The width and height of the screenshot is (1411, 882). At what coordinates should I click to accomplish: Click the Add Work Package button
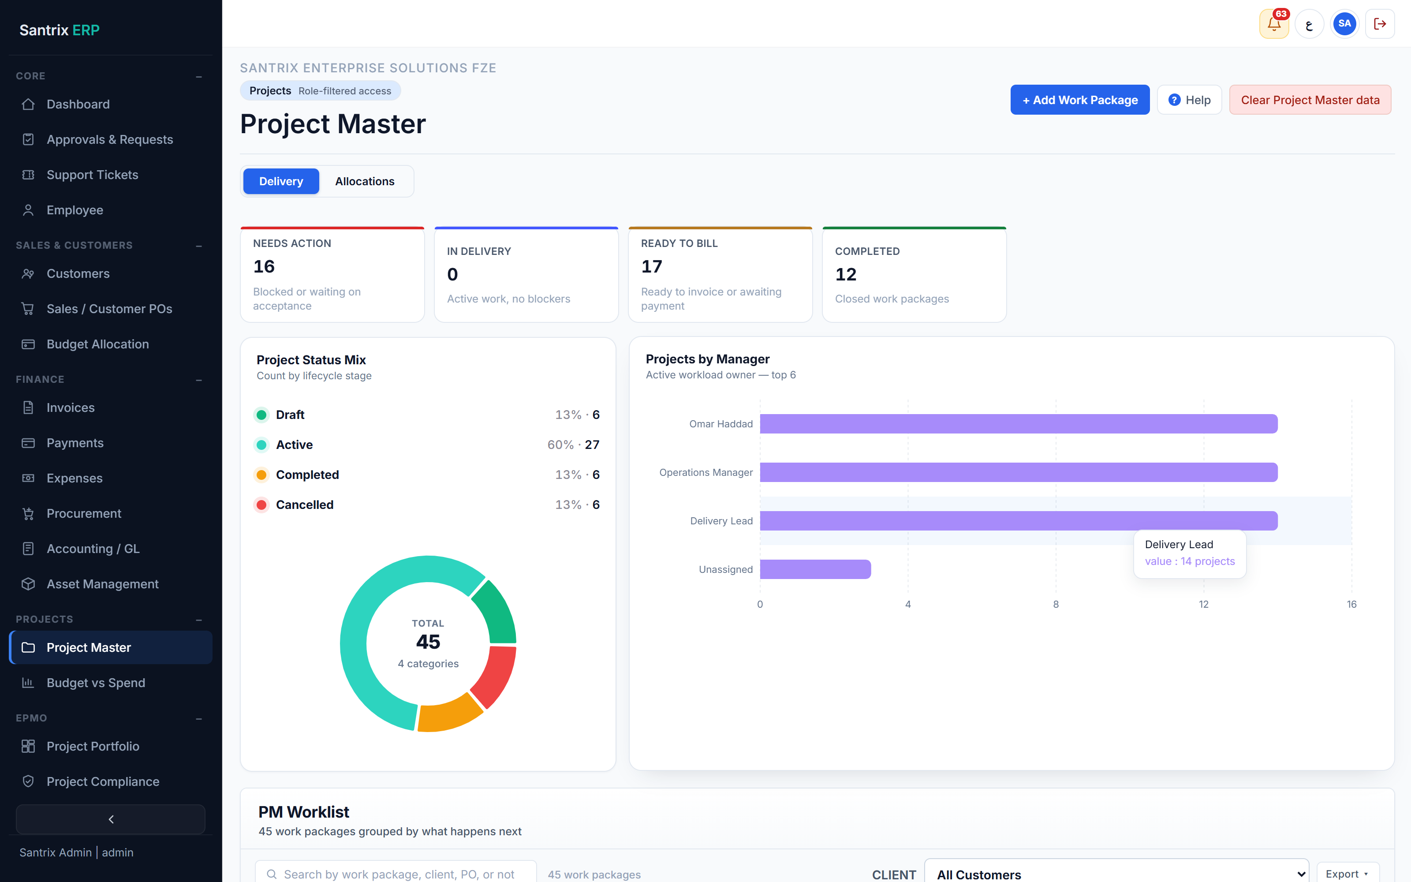1080,100
